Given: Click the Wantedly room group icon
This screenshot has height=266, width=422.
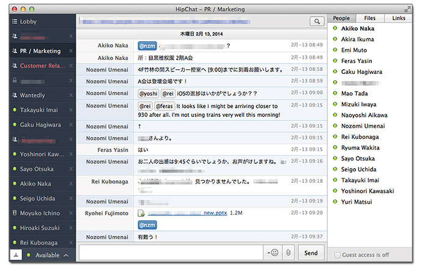Looking at the screenshot, I should [15, 95].
